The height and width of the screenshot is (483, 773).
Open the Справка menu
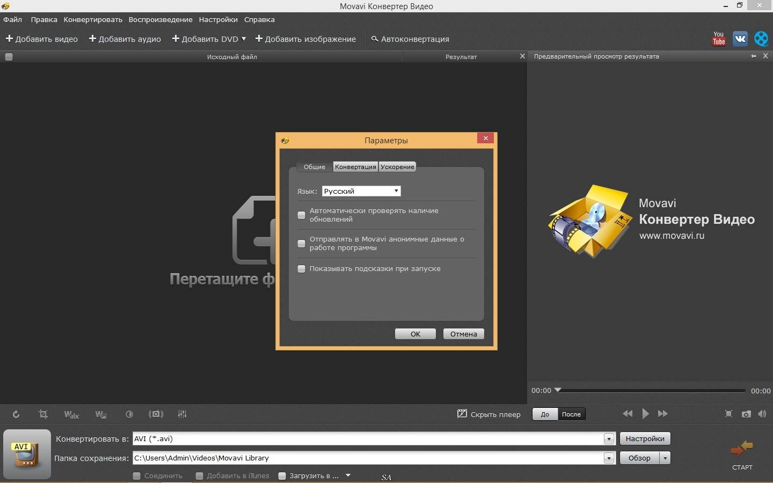click(259, 19)
